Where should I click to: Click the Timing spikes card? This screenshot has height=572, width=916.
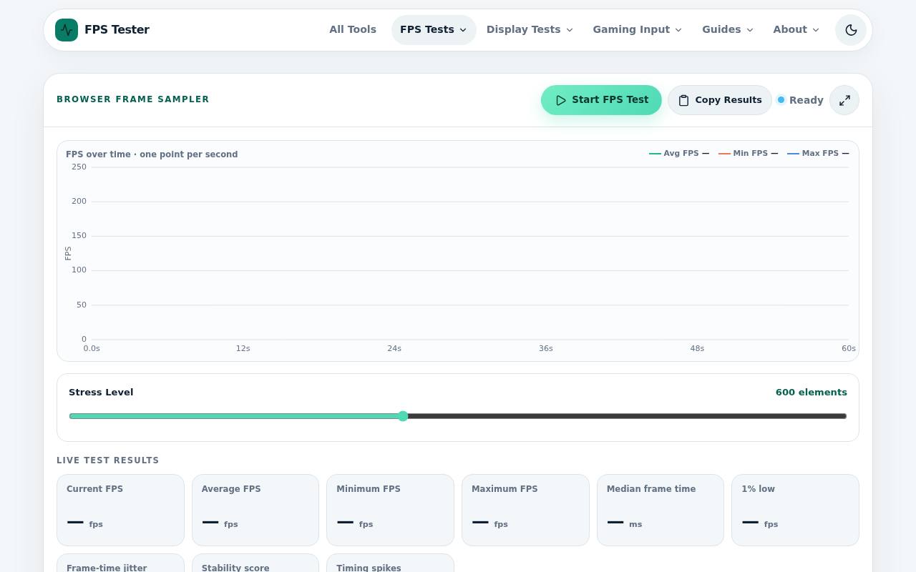390,563
